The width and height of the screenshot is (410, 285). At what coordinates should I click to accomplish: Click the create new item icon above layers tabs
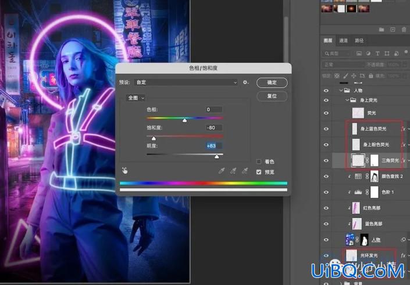click(393, 30)
